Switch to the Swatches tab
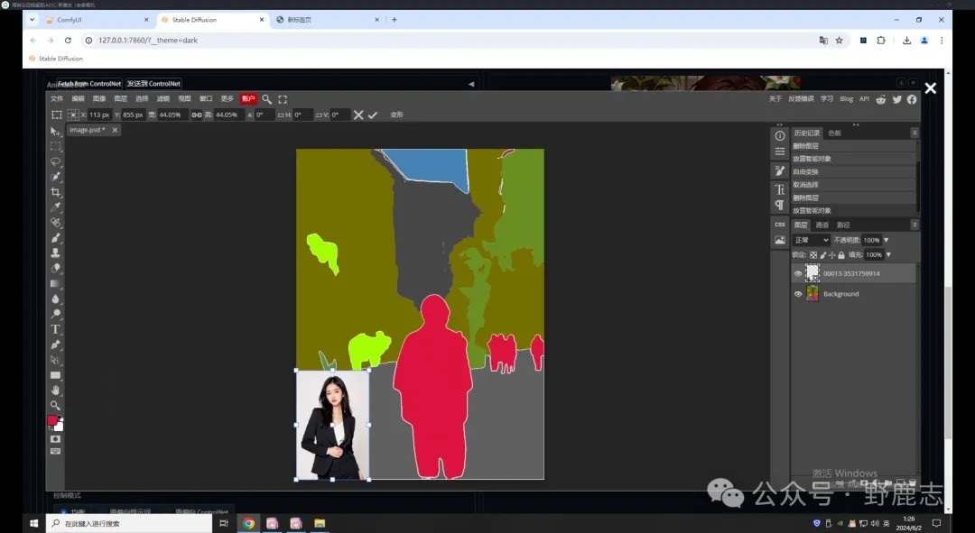 click(834, 133)
